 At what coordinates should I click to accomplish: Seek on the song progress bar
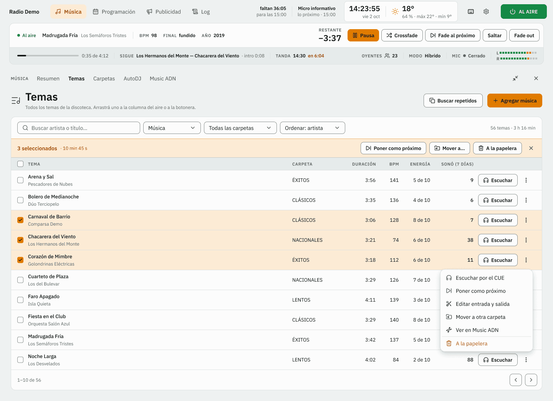point(48,56)
